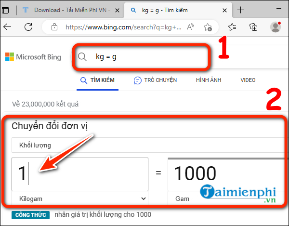Switch to VIDEO results
Screen dimensions: 289x226
[x=248, y=80]
